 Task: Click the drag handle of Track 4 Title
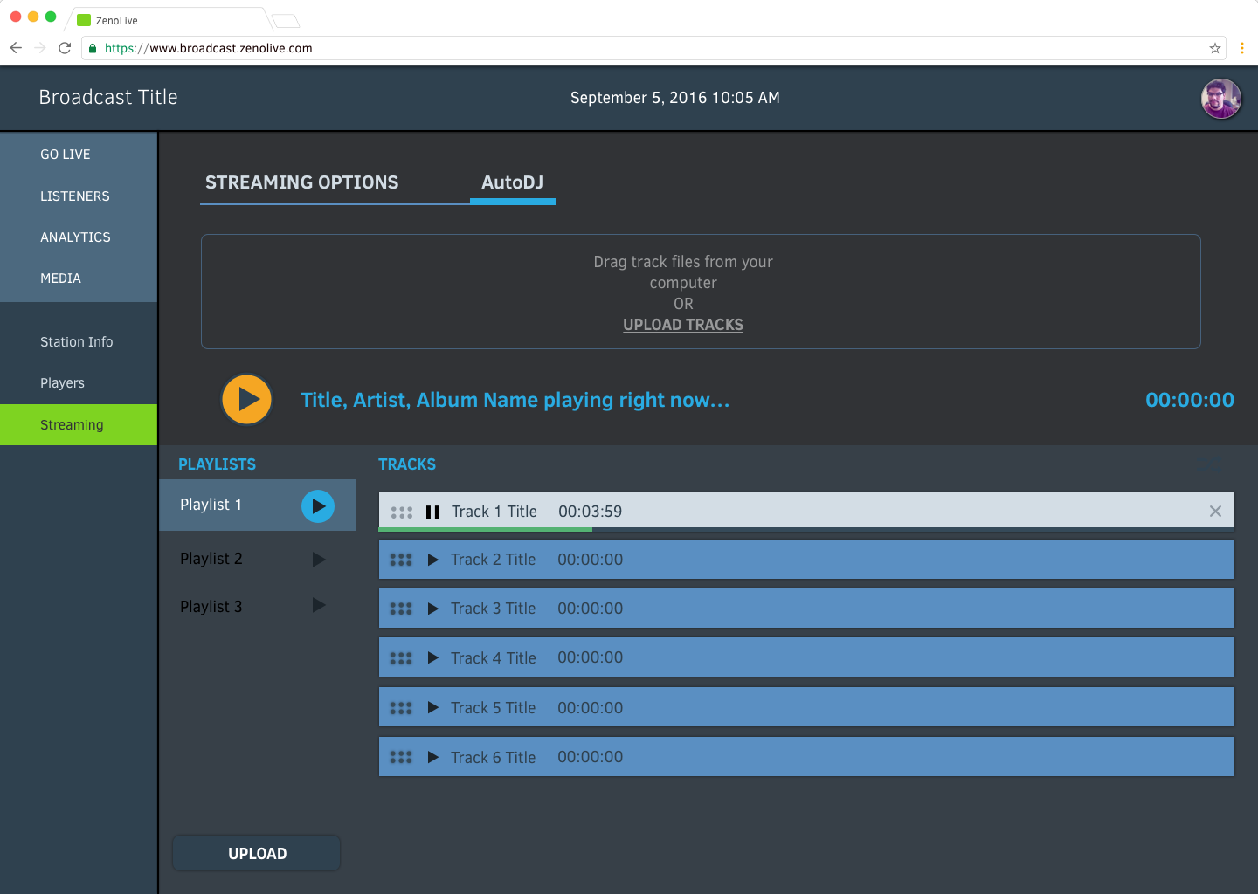point(401,658)
